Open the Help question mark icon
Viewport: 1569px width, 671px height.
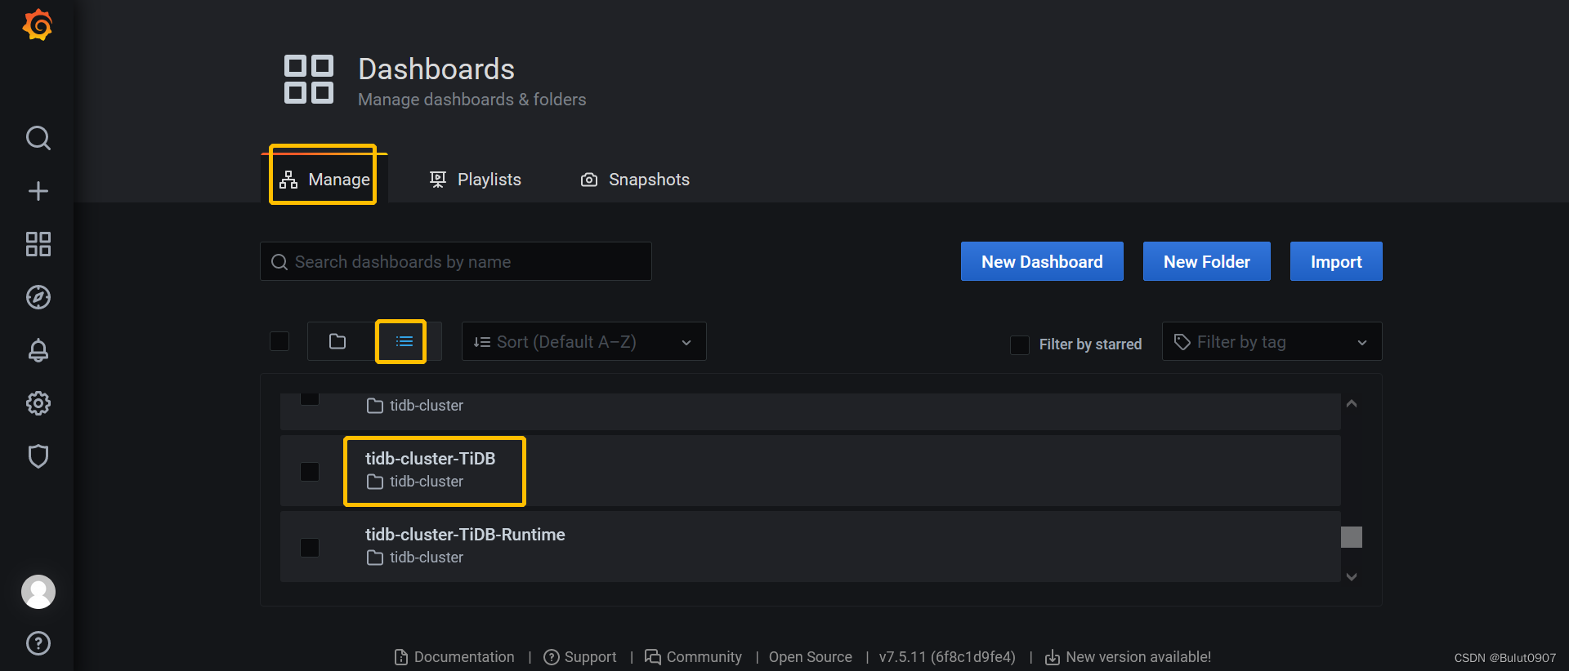tap(38, 643)
